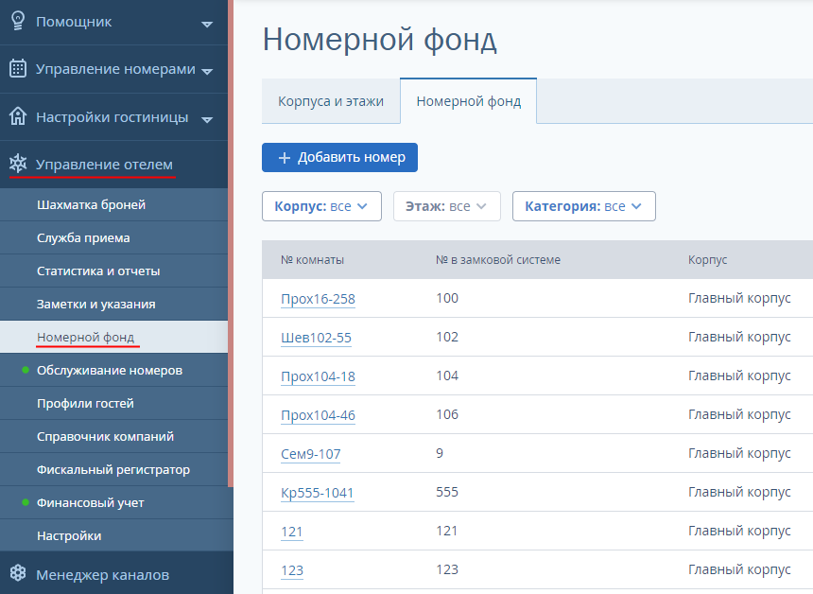Image resolution: width=813 pixels, height=594 pixels.
Task: Click the Номерной фонд page title
Action: coord(379,40)
